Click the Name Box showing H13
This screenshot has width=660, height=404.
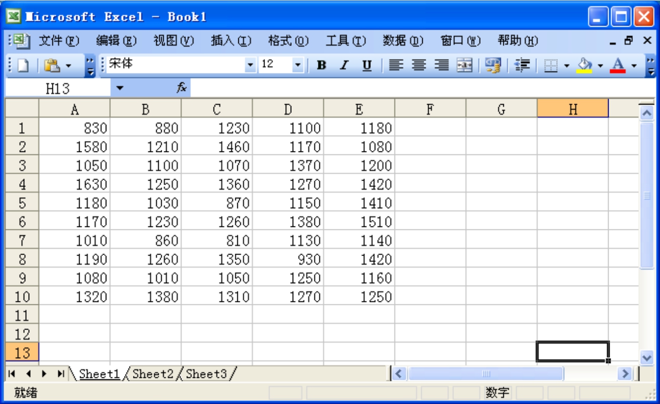click(57, 89)
